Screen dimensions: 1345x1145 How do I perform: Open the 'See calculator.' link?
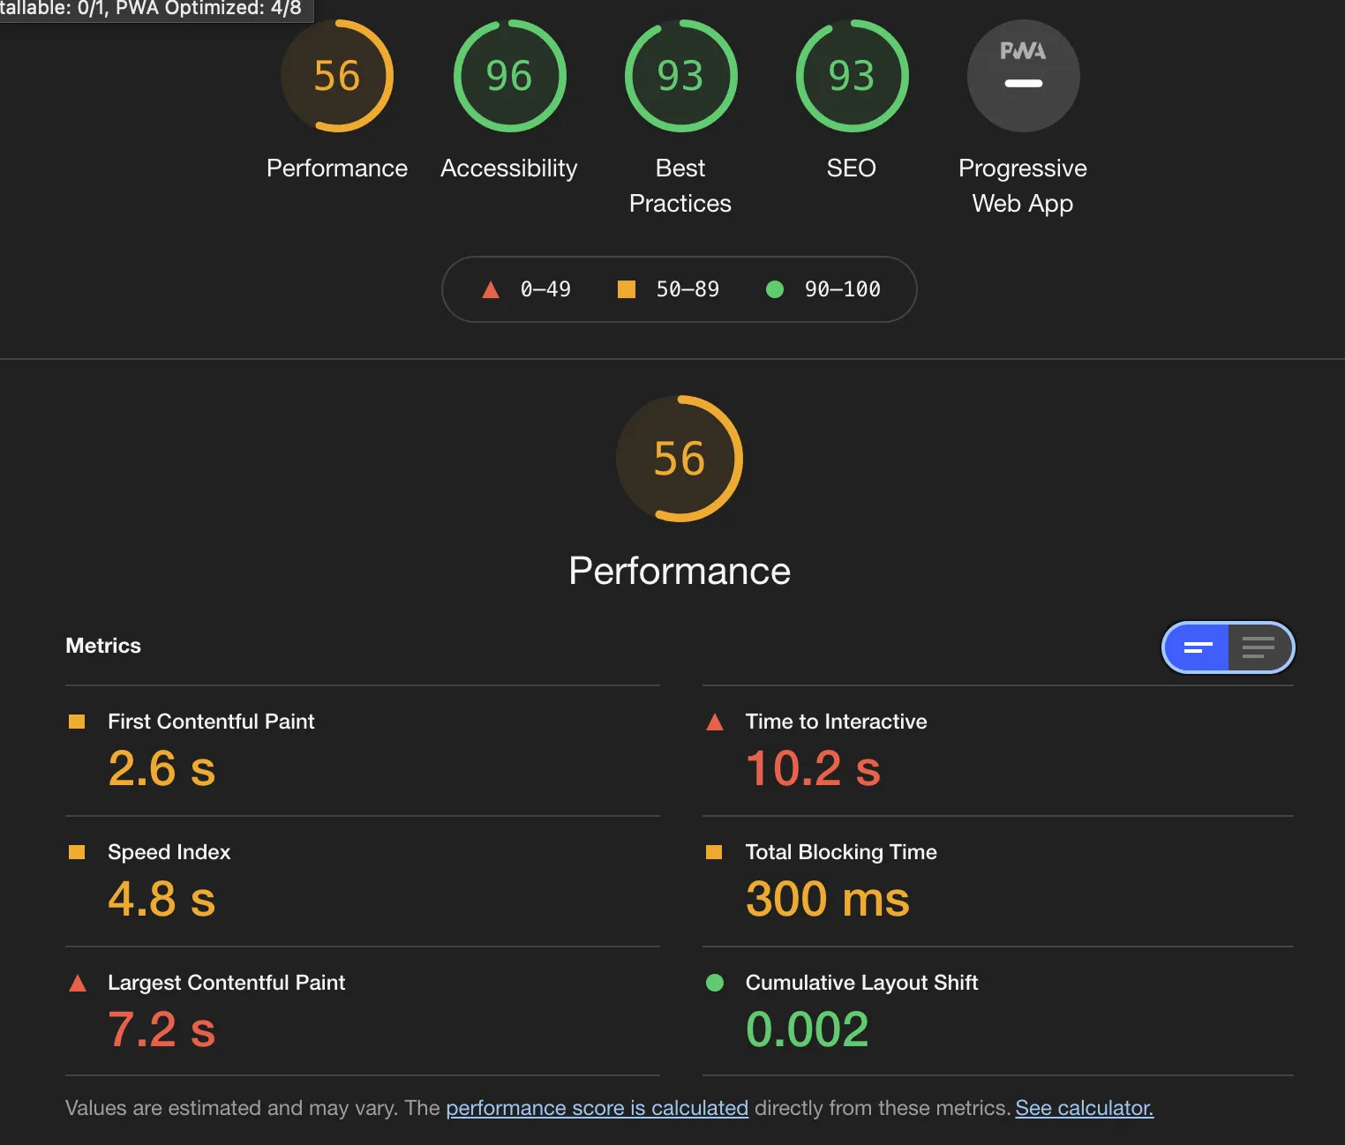click(1084, 1108)
